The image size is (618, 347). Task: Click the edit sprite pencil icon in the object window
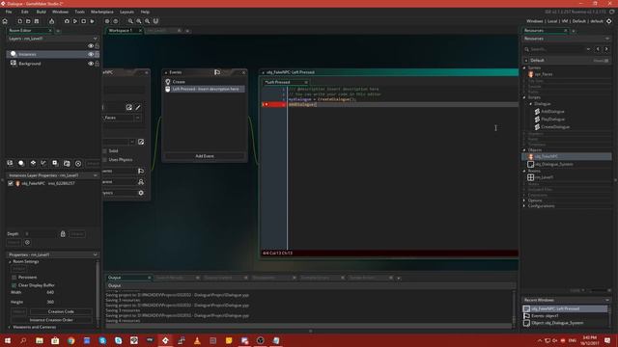138,107
